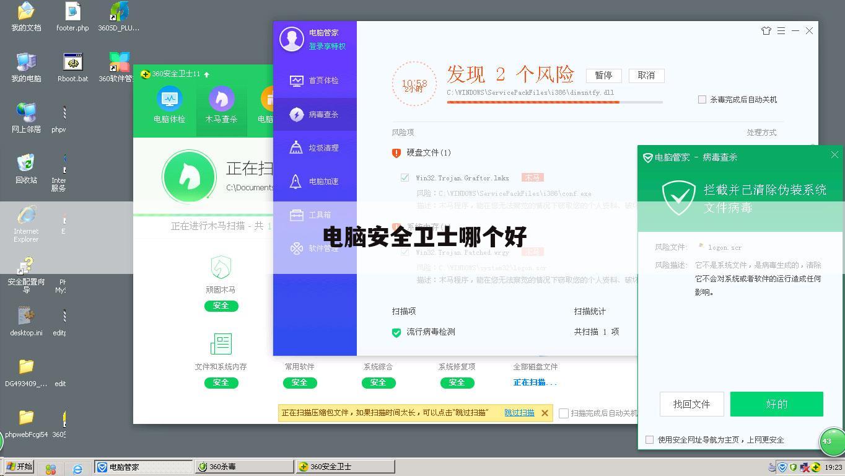Click the 开始 Start button

click(19, 467)
